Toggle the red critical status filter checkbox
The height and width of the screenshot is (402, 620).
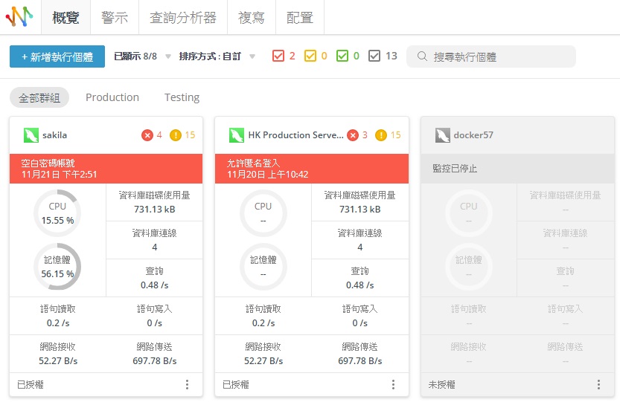(278, 56)
